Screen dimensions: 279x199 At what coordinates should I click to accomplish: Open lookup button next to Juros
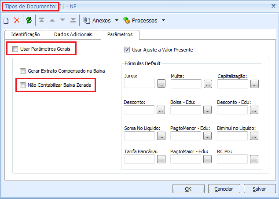point(161,84)
